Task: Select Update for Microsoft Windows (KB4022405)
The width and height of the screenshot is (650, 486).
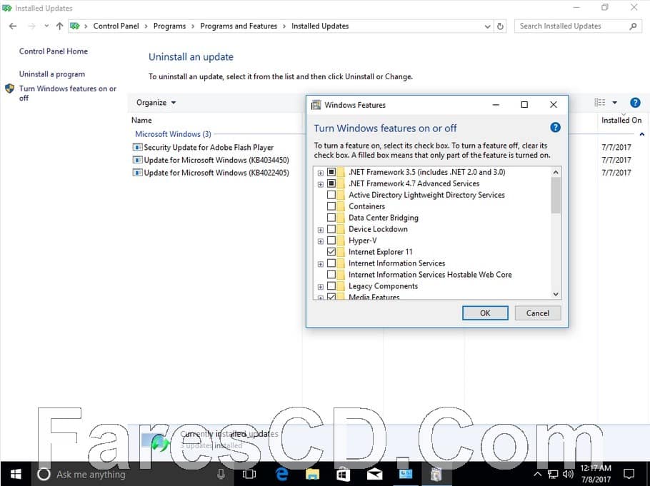Action: click(211, 173)
